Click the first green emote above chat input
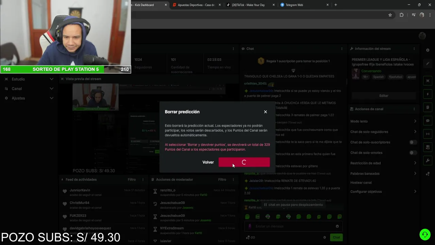Viewport: 435px width, 245px height. (x=247, y=216)
